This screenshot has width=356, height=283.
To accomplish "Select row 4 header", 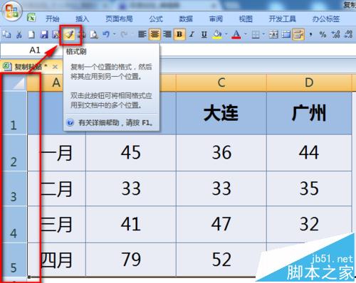I will [x=14, y=225].
